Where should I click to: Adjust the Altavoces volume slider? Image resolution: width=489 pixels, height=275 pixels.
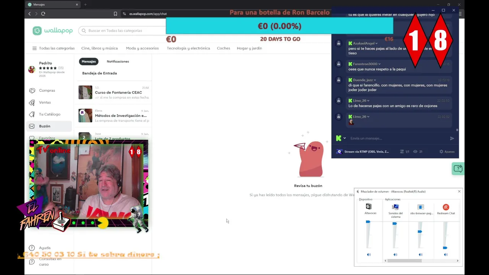[368, 222]
